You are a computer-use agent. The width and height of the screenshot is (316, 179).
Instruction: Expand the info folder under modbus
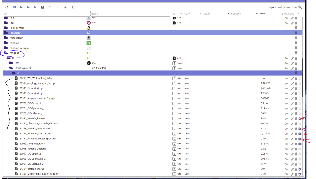click(x=11, y=63)
